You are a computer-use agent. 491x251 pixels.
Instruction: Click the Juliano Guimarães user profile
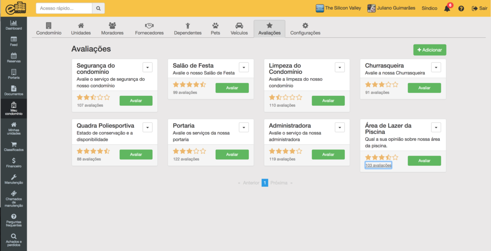(391, 8)
